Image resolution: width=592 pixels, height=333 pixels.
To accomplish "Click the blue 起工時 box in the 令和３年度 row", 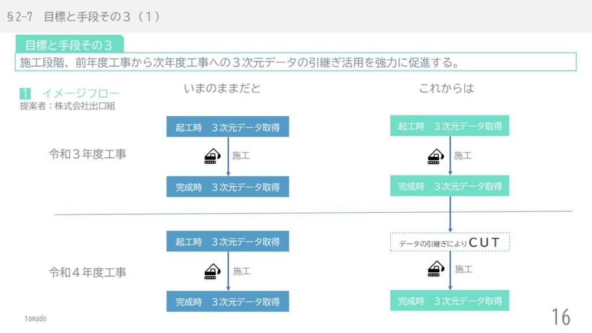I will click(x=228, y=127).
